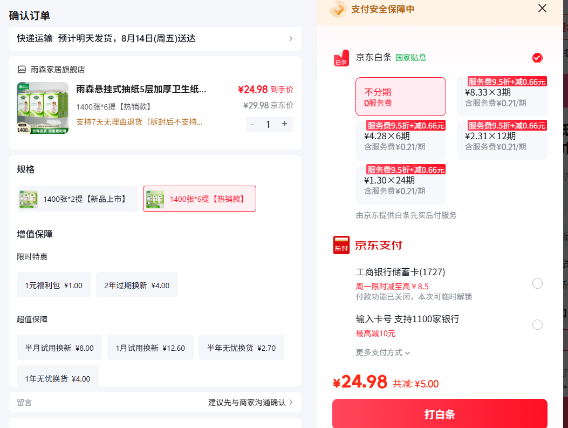Viewport: 568px width, 428px height.
Task: Click the 最高减10元 promo text
Action: point(375,334)
